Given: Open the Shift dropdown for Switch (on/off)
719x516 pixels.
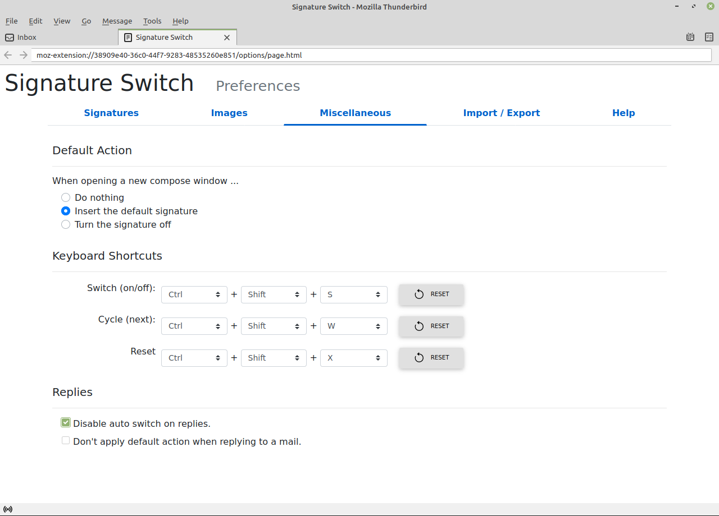Looking at the screenshot, I should tap(274, 294).
